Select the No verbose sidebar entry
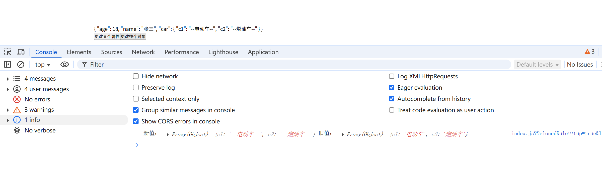602x178 pixels. pos(40,130)
